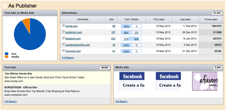Open the efavor purple media ad thumbnail
This screenshot has height=111, width=226.
(x=205, y=81)
